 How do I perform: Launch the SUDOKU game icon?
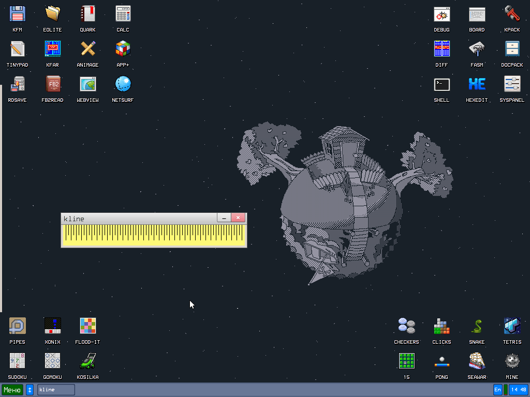coord(18,361)
